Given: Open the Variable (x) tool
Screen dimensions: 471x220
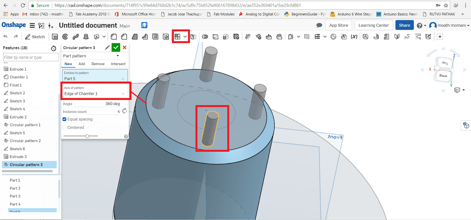Looking at the screenshot, I should (354, 36).
